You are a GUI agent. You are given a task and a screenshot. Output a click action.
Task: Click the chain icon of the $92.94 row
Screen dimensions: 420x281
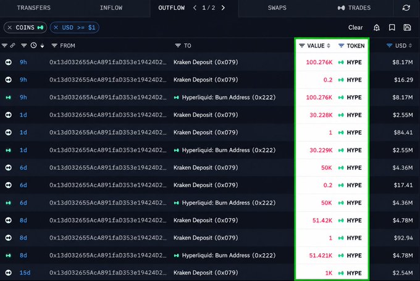point(8,238)
